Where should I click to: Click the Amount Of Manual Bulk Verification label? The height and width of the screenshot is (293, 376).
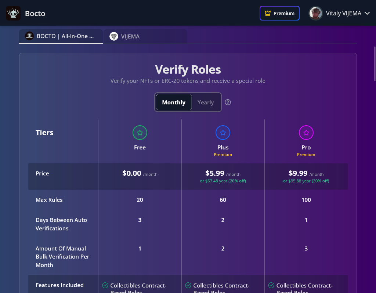tap(62, 257)
